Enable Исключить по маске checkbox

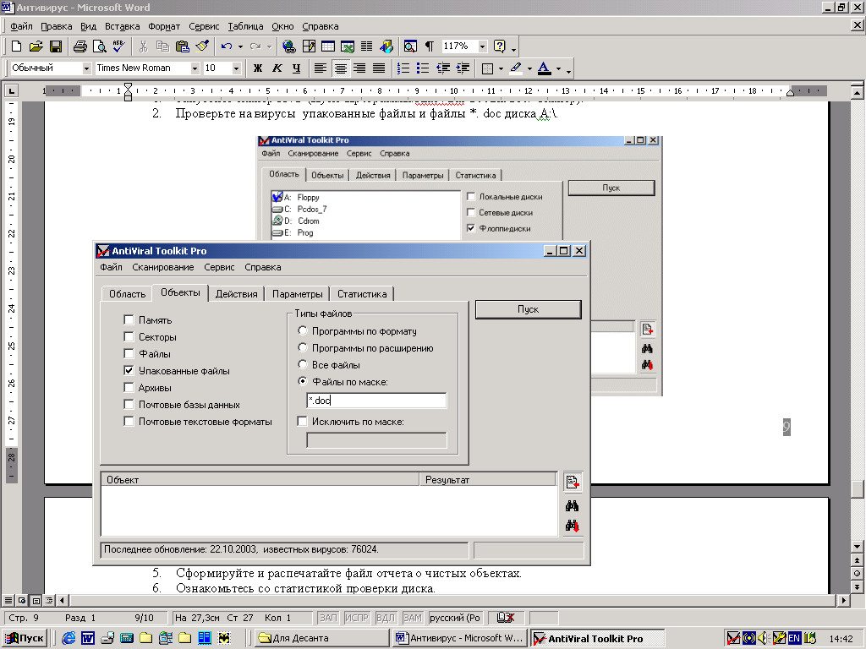[302, 422]
